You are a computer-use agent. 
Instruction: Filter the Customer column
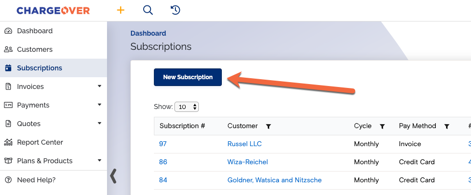coord(269,127)
